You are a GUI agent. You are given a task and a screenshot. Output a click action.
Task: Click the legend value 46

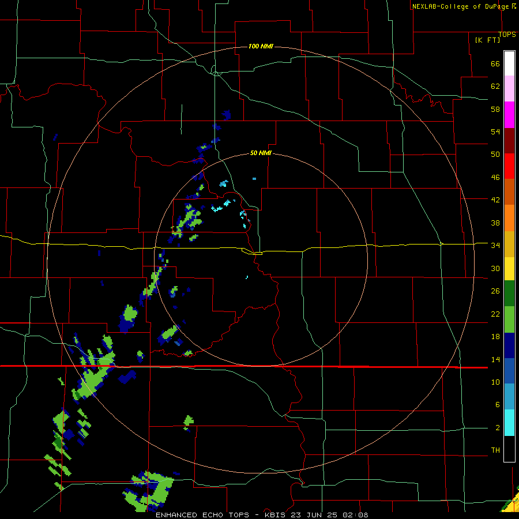pos(495,178)
